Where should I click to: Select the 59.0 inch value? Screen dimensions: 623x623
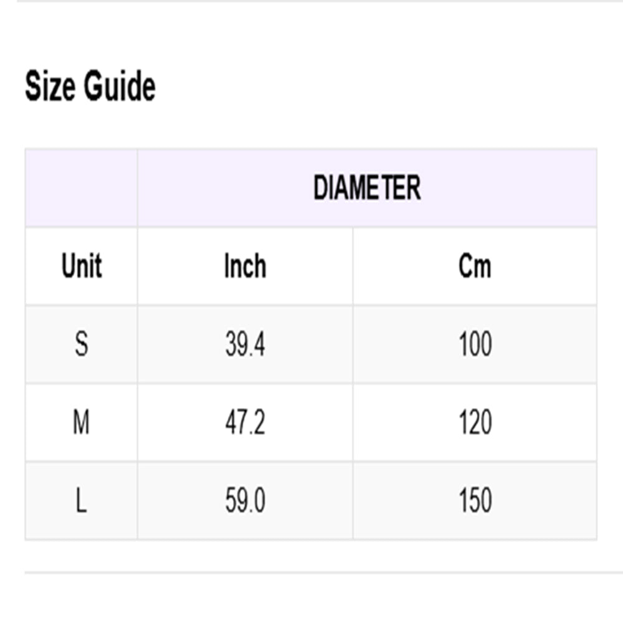point(245,501)
